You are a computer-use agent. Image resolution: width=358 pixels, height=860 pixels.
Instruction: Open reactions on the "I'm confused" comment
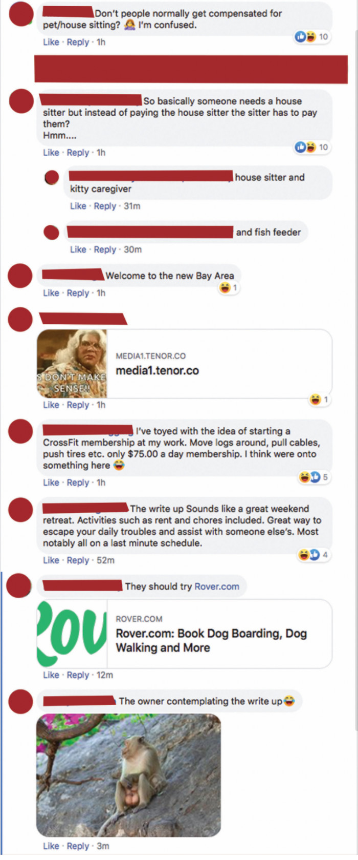pos(311,37)
